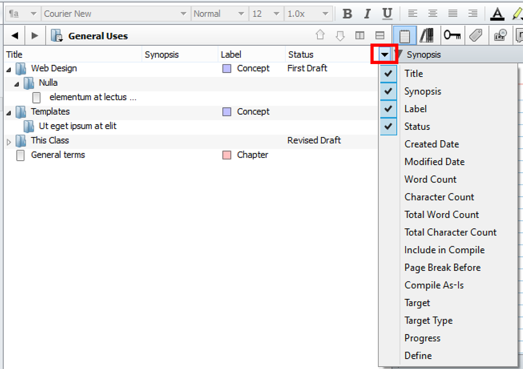Click the text color button

click(497, 14)
